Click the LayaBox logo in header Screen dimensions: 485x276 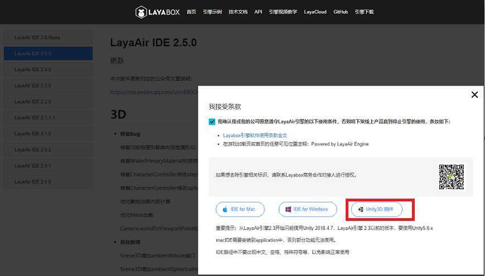157,12
